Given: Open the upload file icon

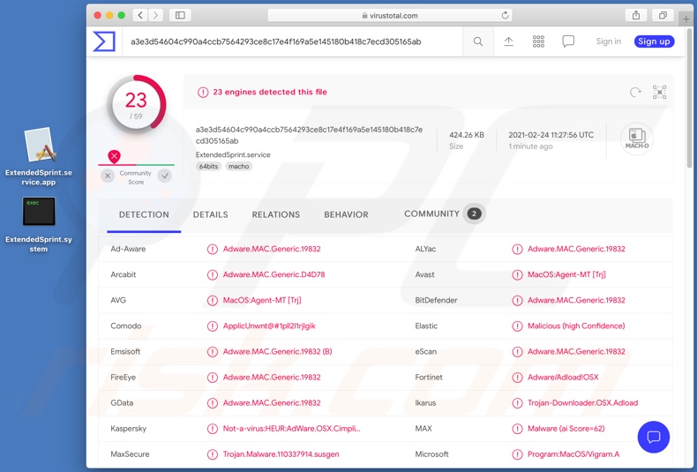Looking at the screenshot, I should pos(508,41).
